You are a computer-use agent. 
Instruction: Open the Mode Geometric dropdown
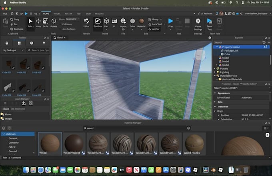pos(72,19)
